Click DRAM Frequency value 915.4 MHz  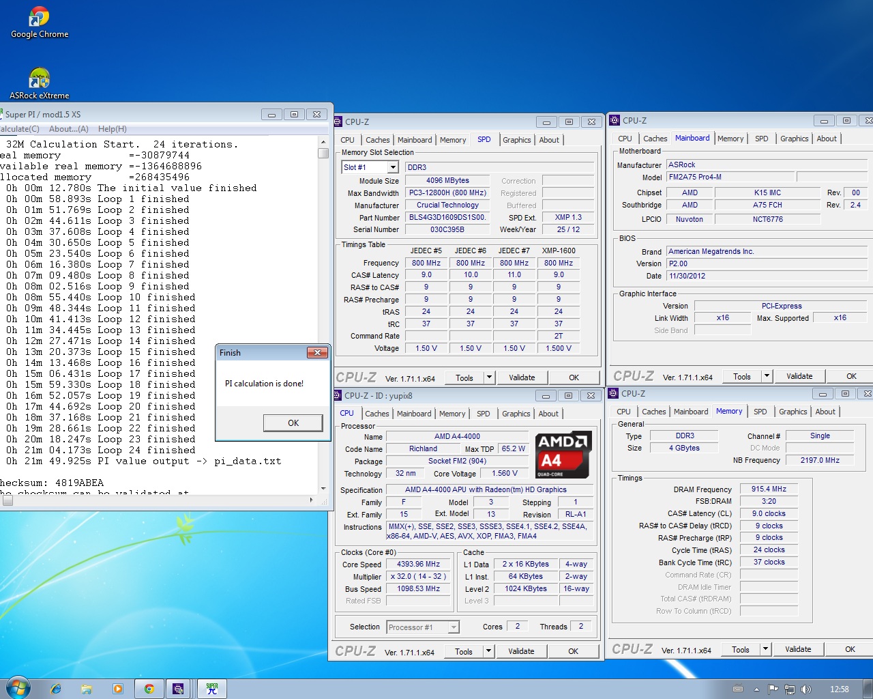769,489
